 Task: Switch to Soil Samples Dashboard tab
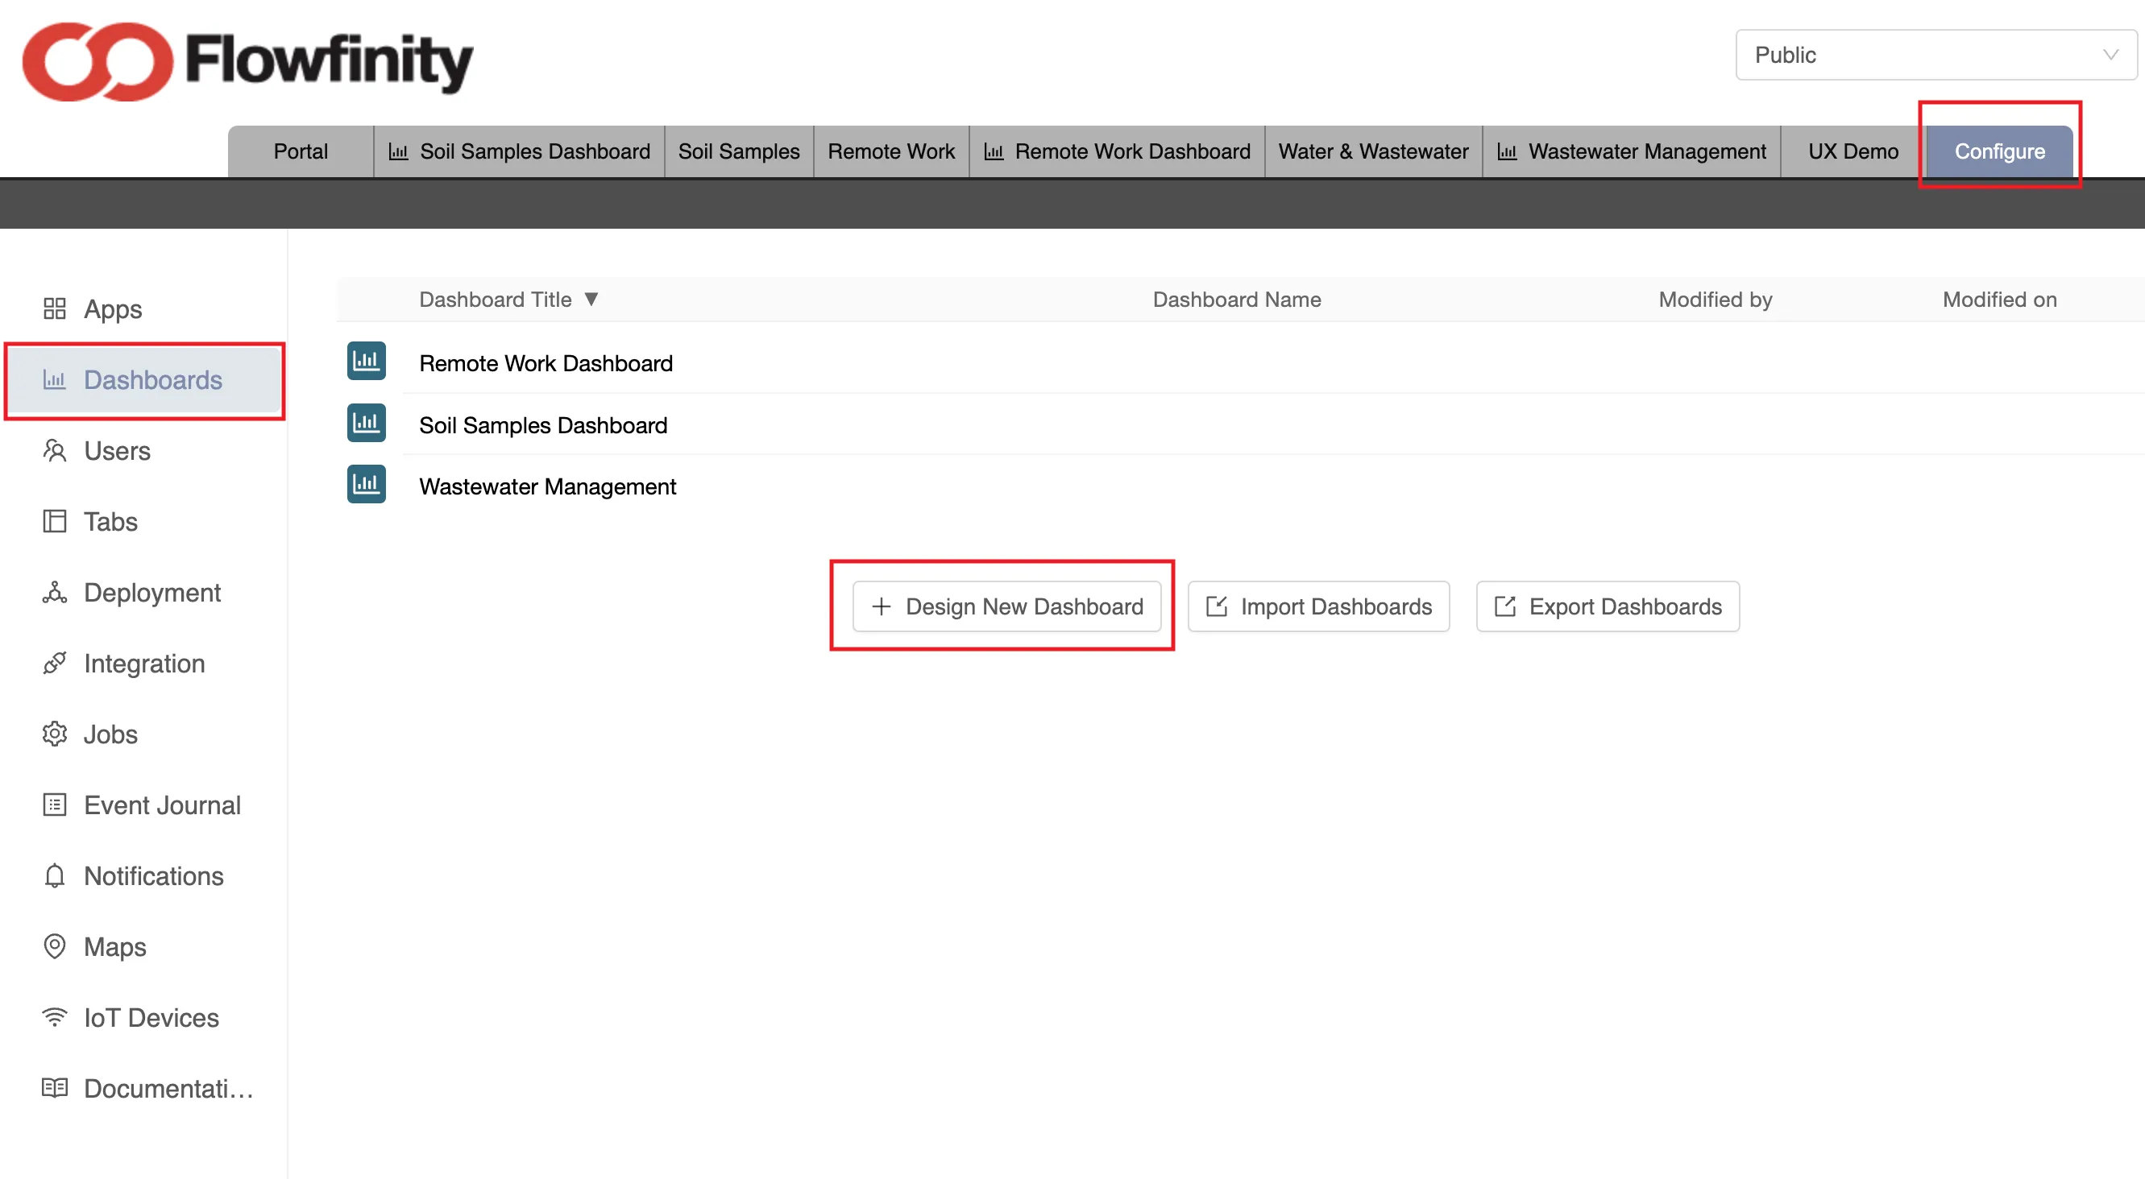coord(520,151)
